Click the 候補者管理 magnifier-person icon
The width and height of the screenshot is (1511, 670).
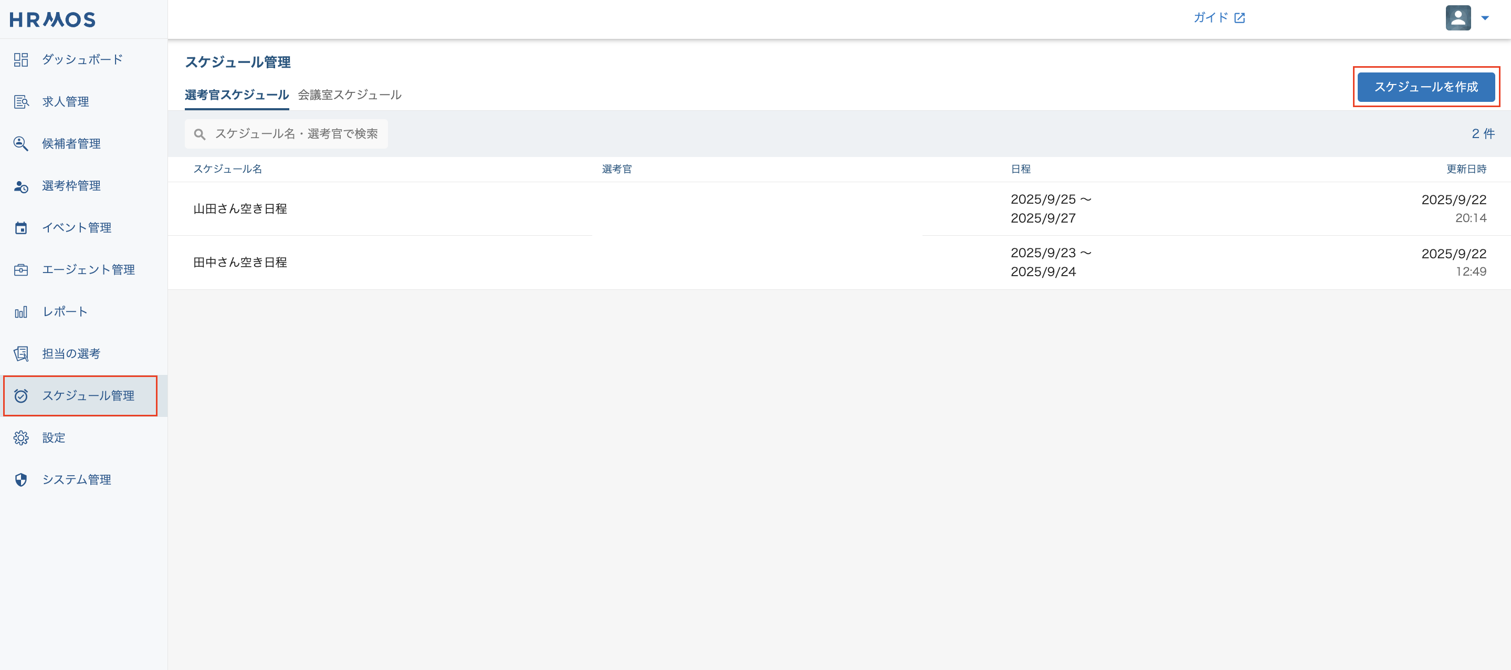tap(21, 144)
